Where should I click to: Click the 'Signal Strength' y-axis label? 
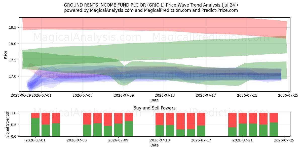click(x=8, y=124)
